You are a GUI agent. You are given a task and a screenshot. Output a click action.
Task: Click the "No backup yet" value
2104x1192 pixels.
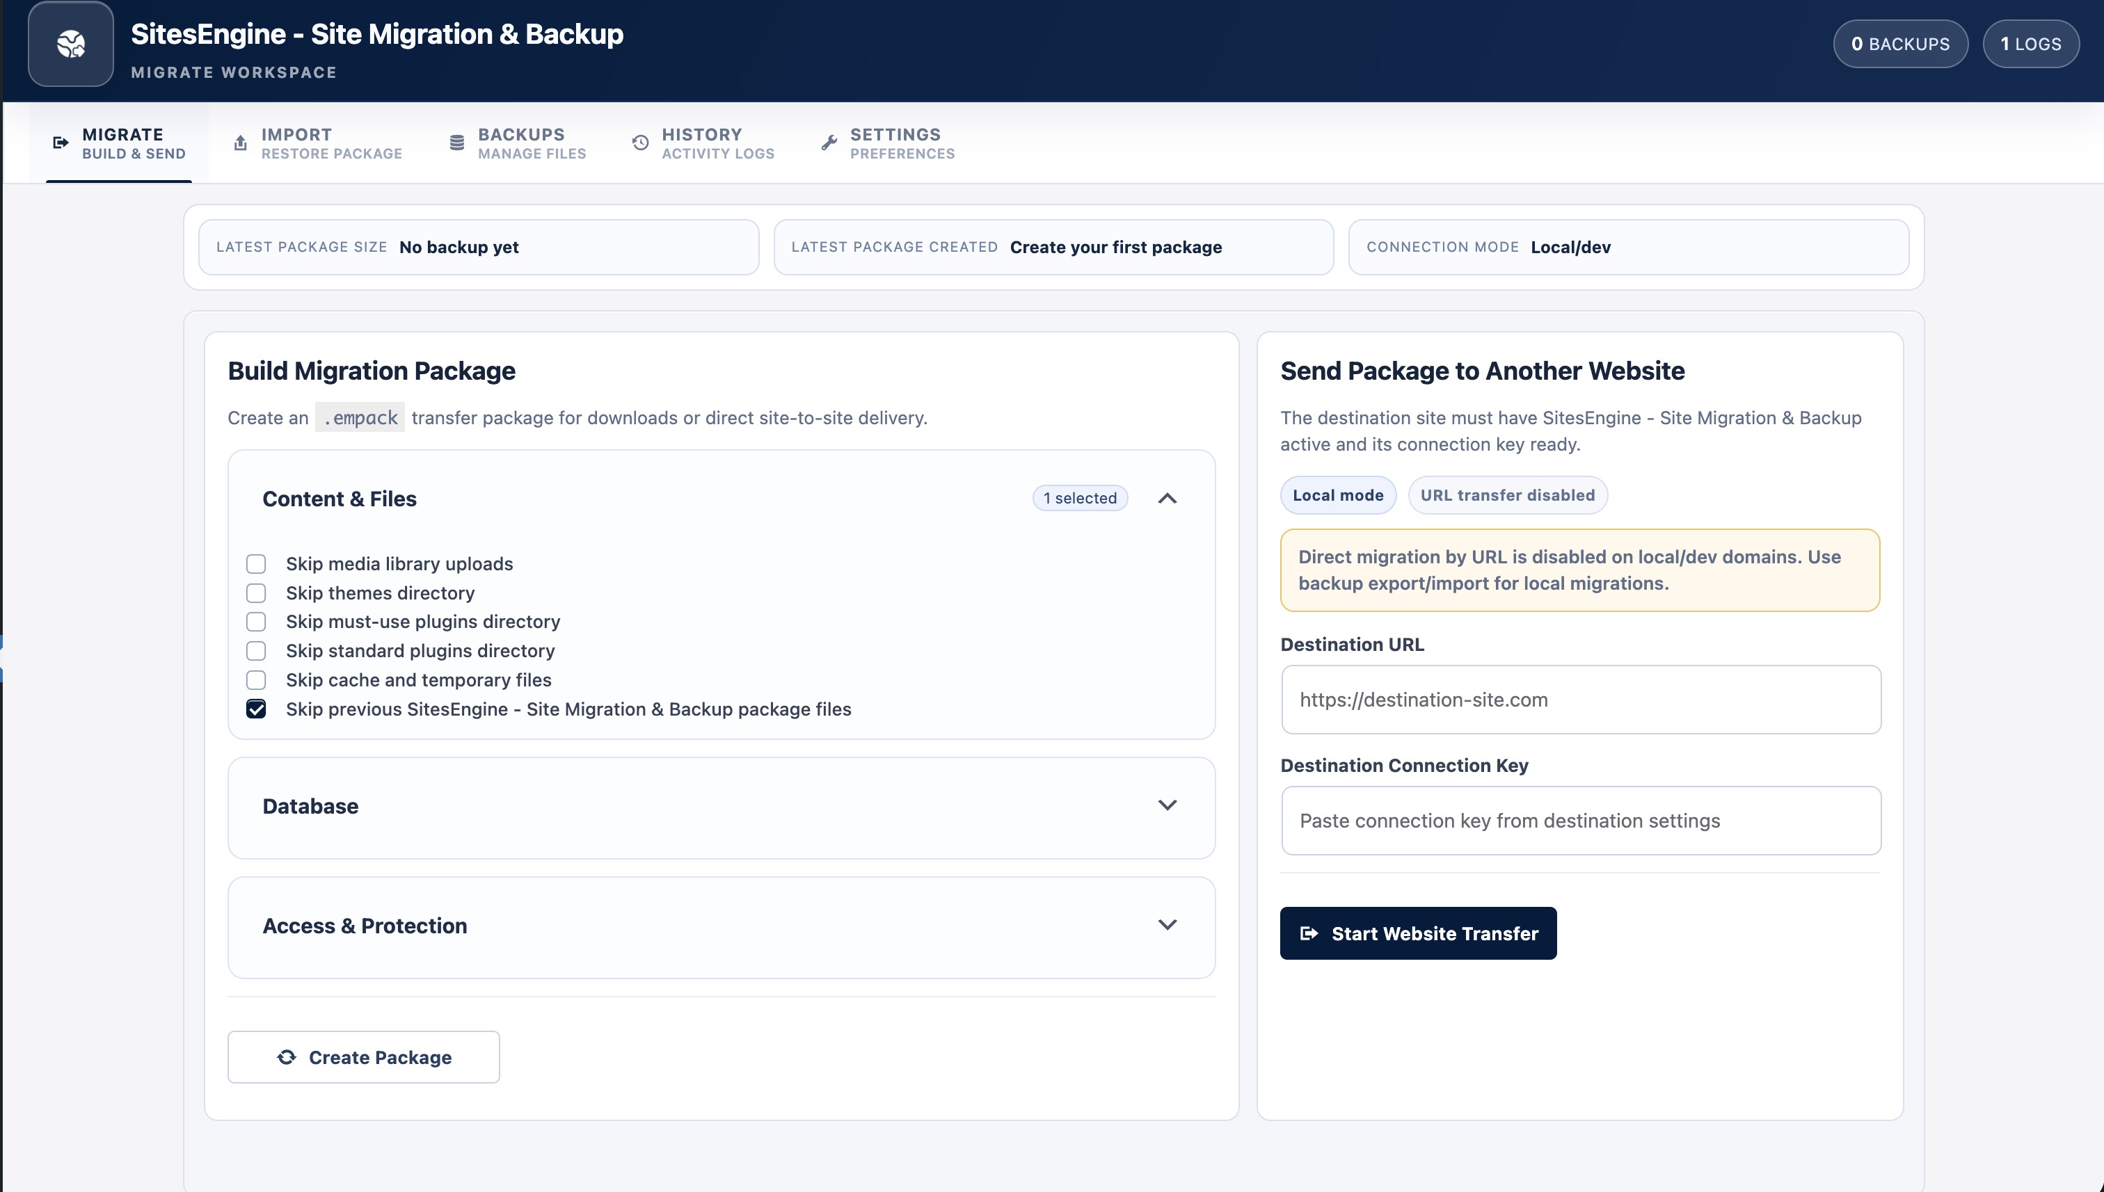click(459, 248)
